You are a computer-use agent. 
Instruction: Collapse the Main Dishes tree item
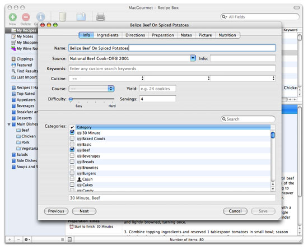click(x=9, y=125)
